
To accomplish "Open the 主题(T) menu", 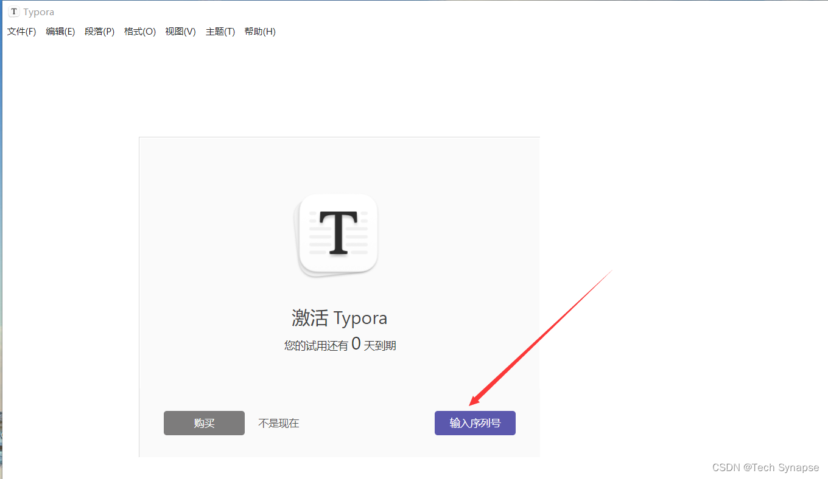I will 220,32.
